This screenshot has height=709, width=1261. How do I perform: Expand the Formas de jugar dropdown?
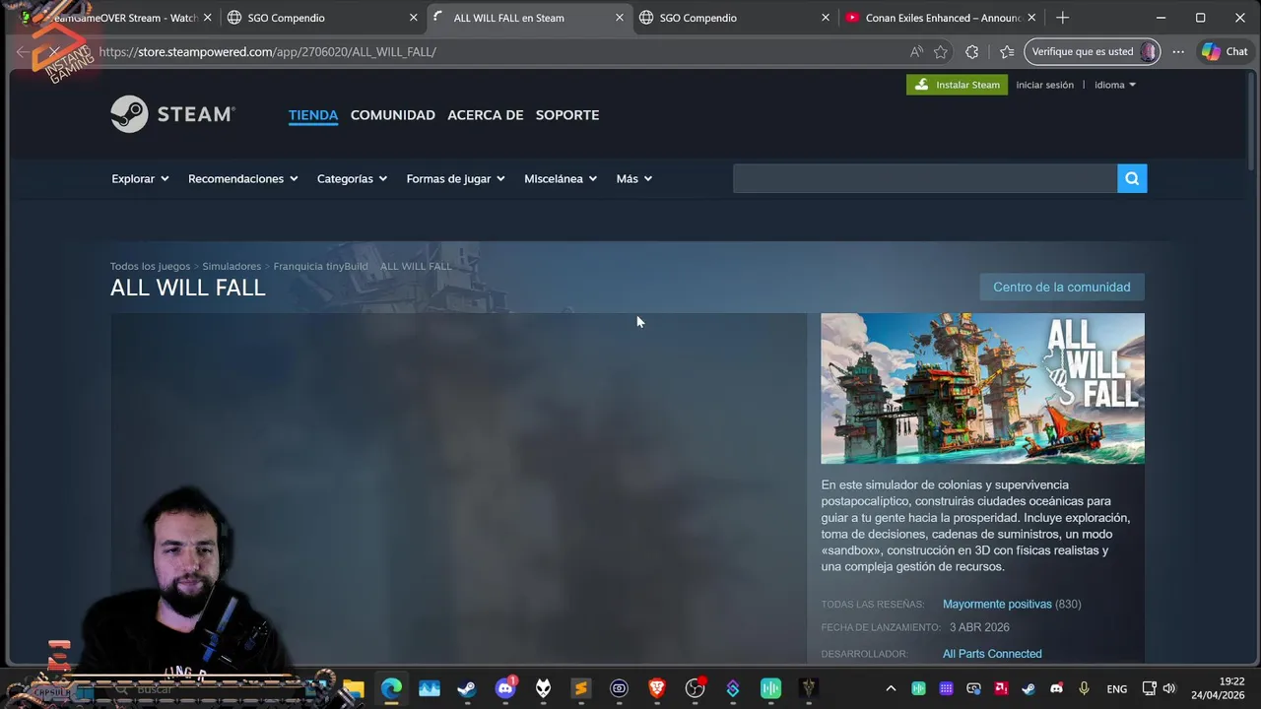pyautogui.click(x=455, y=178)
